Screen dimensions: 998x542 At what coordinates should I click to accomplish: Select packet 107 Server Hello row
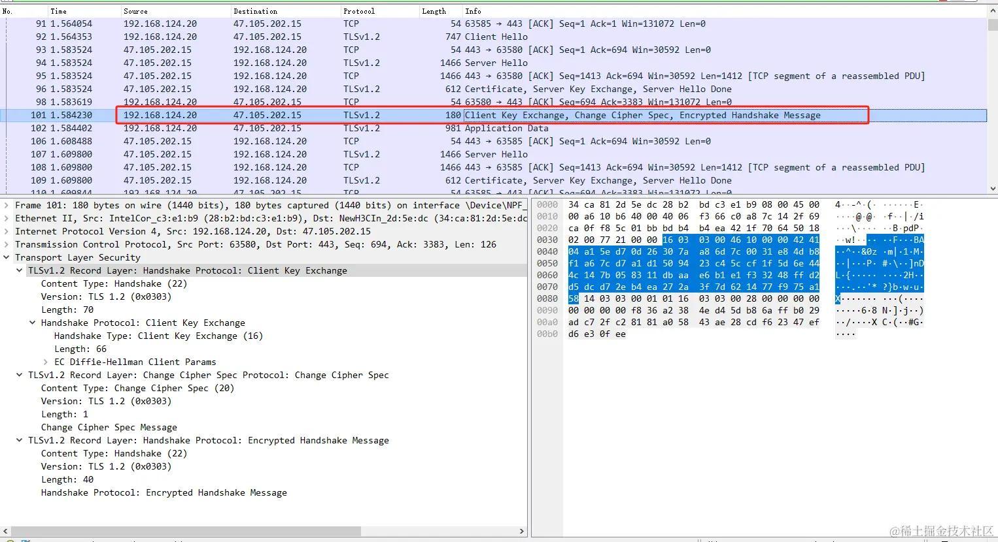[494, 154]
